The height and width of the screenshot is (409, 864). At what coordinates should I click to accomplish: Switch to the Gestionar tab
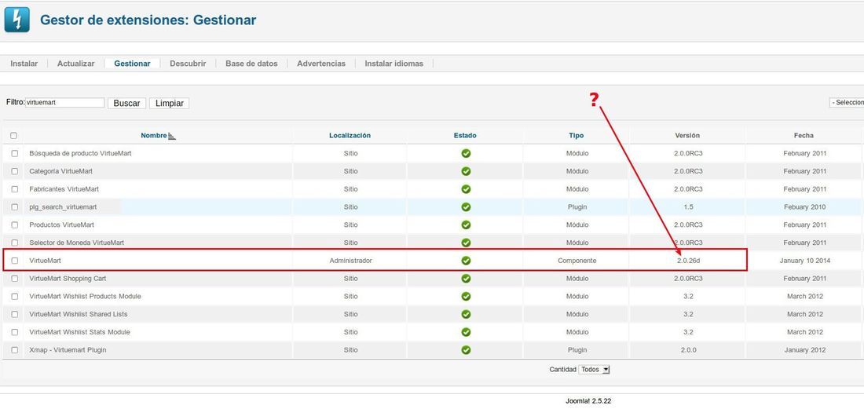tap(132, 64)
